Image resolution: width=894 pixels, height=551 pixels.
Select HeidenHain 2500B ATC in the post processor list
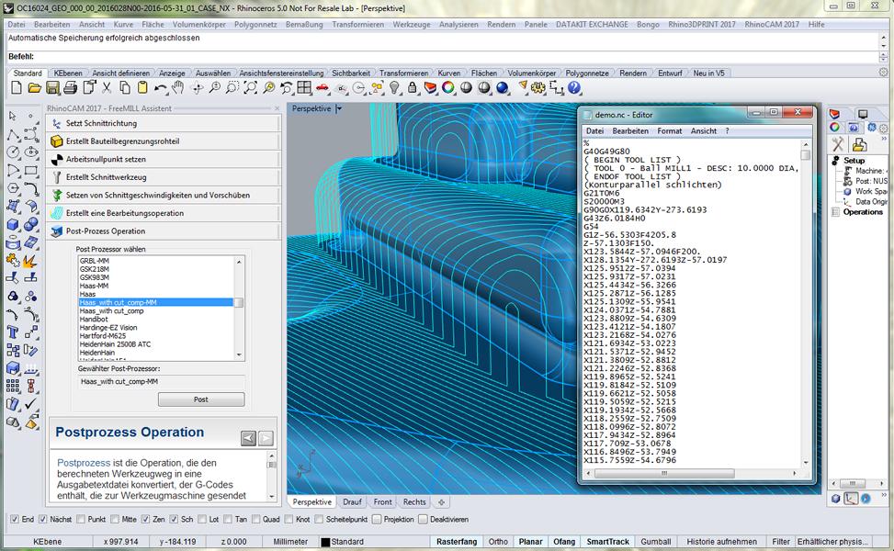(115, 344)
